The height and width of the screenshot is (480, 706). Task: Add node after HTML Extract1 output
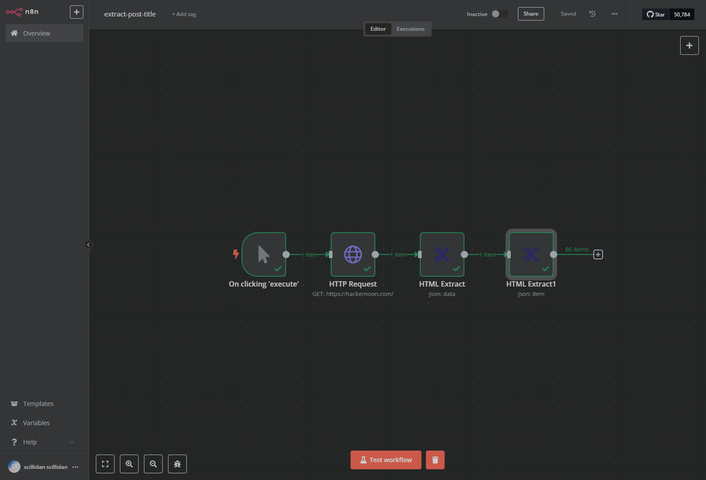[x=598, y=254]
